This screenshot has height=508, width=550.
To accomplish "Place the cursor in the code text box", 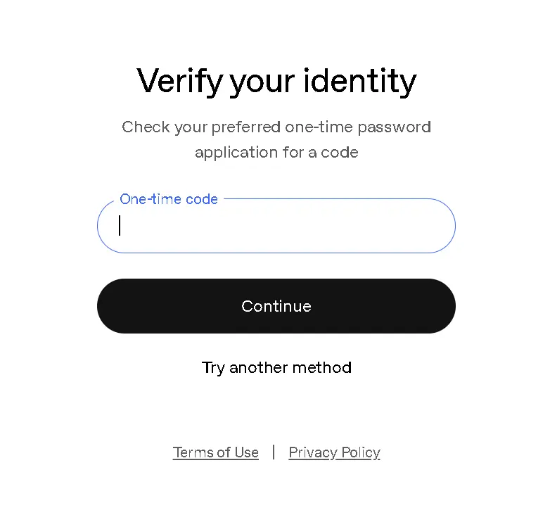I will point(276,226).
